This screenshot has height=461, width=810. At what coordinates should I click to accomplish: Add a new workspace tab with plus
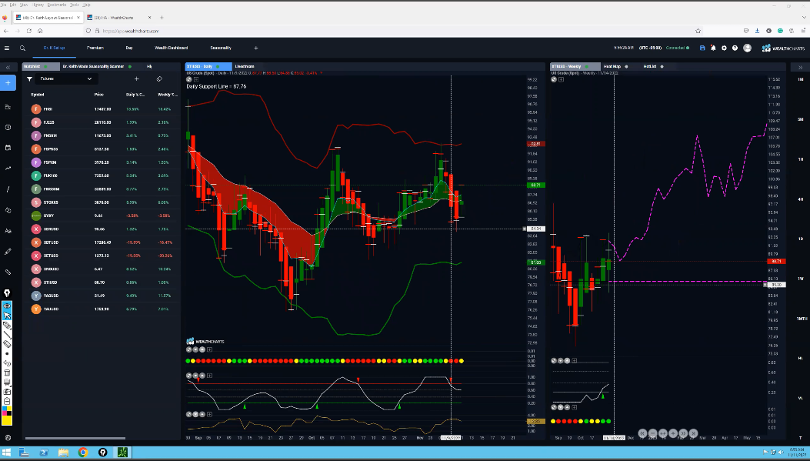pyautogui.click(x=255, y=48)
